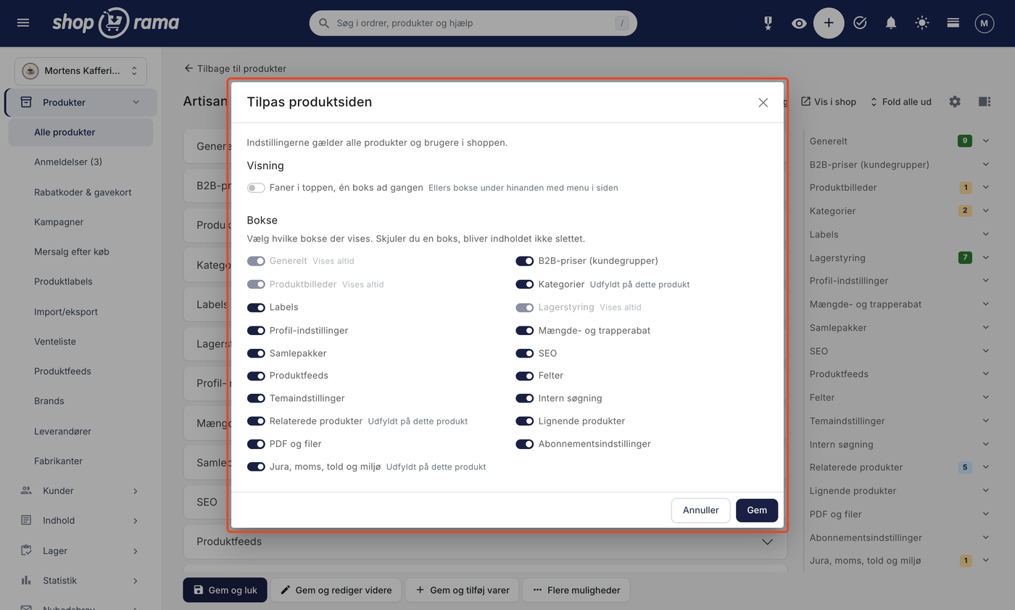Click the stacked bars icon in header
Viewport: 1015px width, 610px height.
click(953, 23)
